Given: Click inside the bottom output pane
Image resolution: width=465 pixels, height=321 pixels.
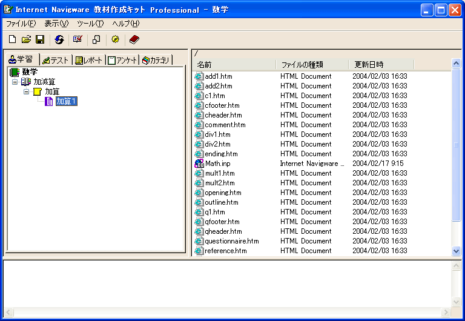Looking at the screenshot, I should (227, 283).
